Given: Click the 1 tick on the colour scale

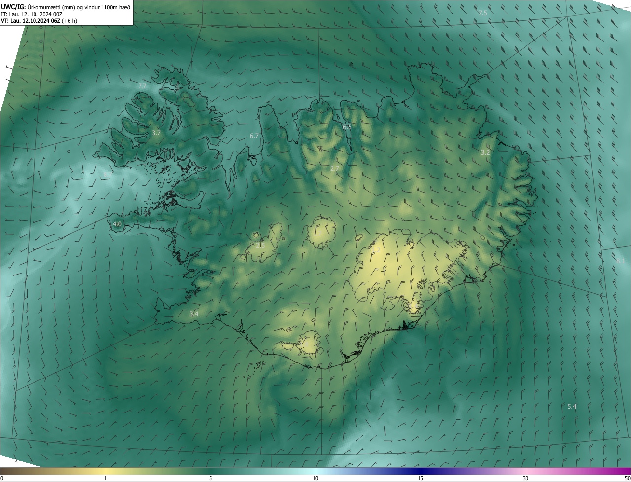Looking at the screenshot, I should click(x=105, y=478).
